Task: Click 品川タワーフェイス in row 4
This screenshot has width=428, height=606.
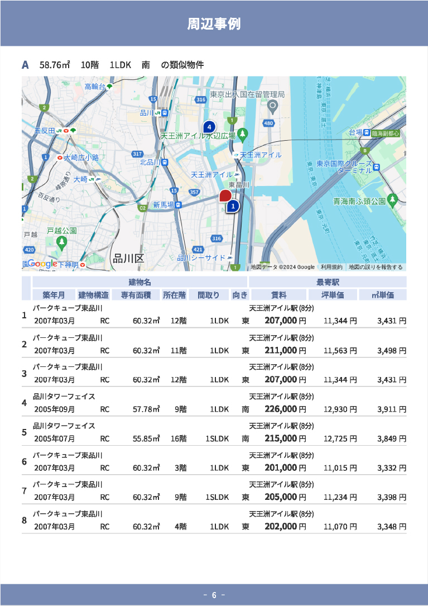Action: (x=64, y=397)
